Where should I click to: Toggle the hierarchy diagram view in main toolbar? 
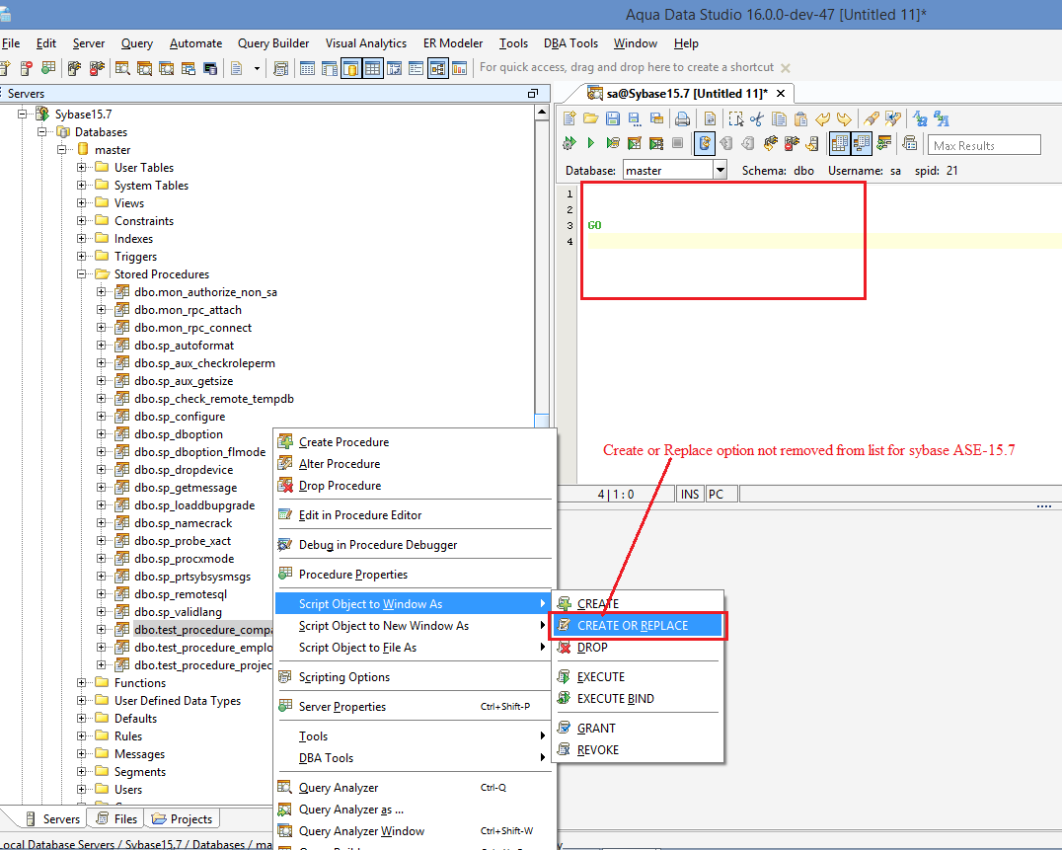point(438,68)
